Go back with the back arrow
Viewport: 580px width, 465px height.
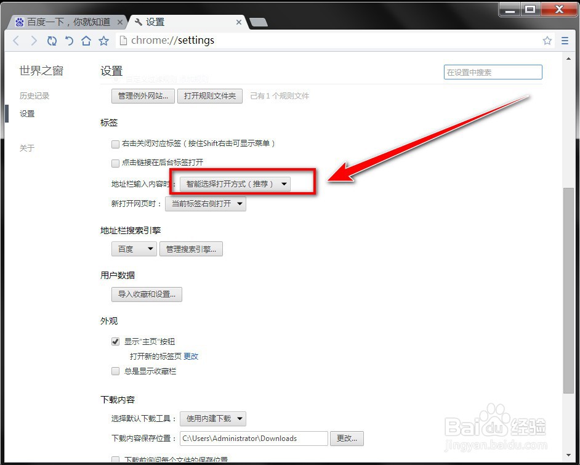tap(16, 41)
